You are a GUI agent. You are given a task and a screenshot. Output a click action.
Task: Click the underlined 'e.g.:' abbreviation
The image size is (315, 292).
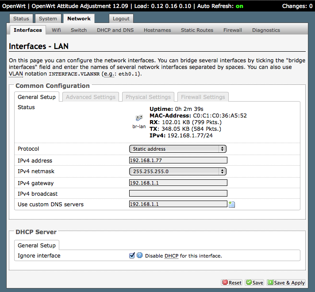pyautogui.click(x=109, y=74)
